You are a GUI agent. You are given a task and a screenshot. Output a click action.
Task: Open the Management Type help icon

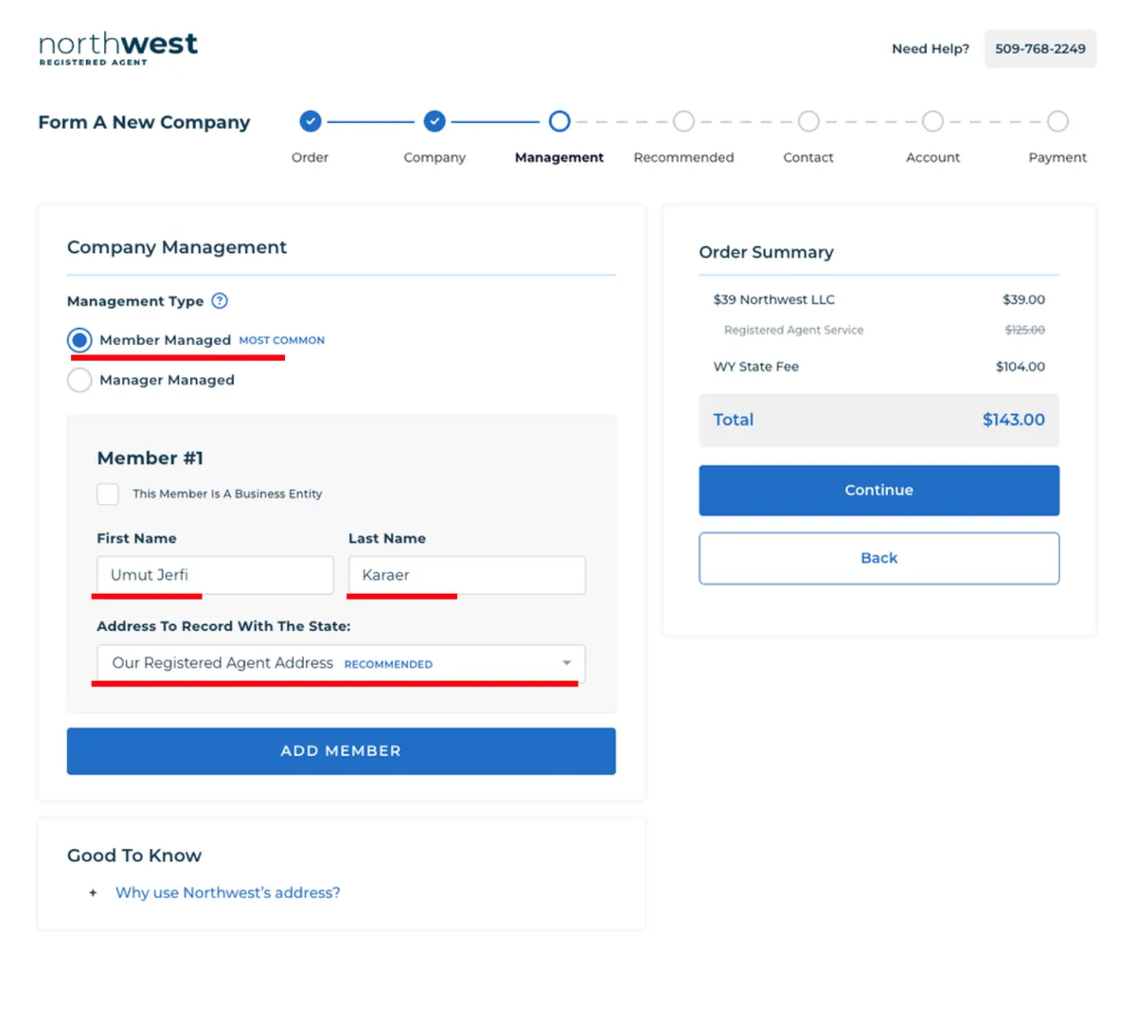tap(220, 300)
